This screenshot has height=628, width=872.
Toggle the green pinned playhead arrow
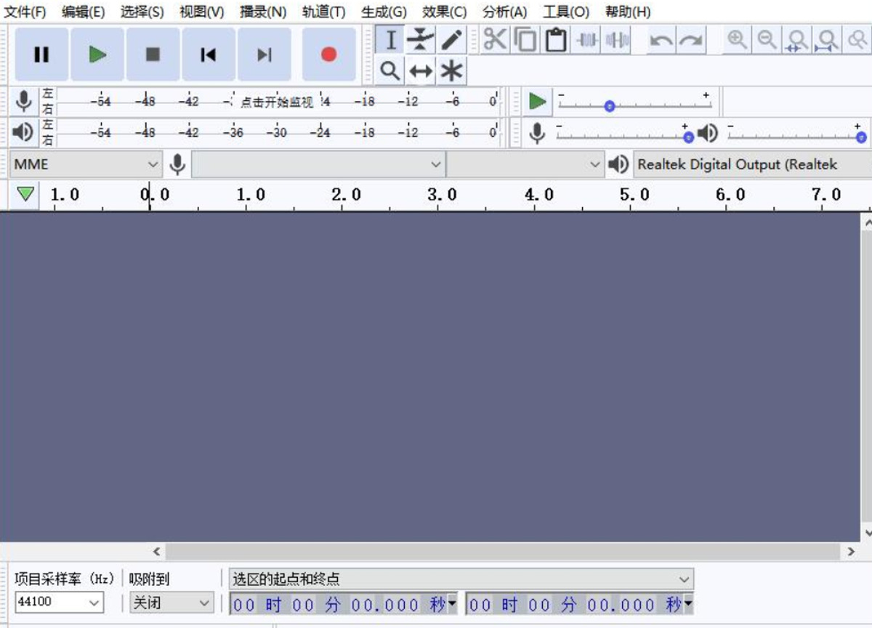[26, 194]
